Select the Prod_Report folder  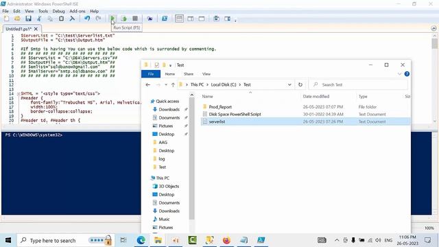tap(220, 107)
